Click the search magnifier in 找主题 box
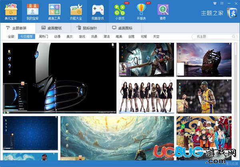Screen dimensions: 240x167 [234, 36]
